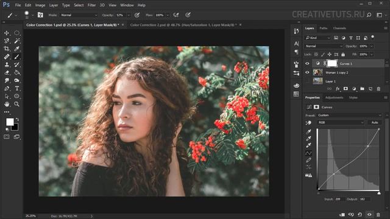390x219 pixels.
Task: Toggle pressure for opacity in options bar
Action: (x=137, y=15)
